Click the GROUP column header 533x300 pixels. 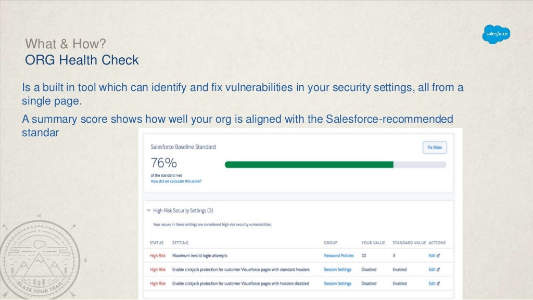click(330, 243)
